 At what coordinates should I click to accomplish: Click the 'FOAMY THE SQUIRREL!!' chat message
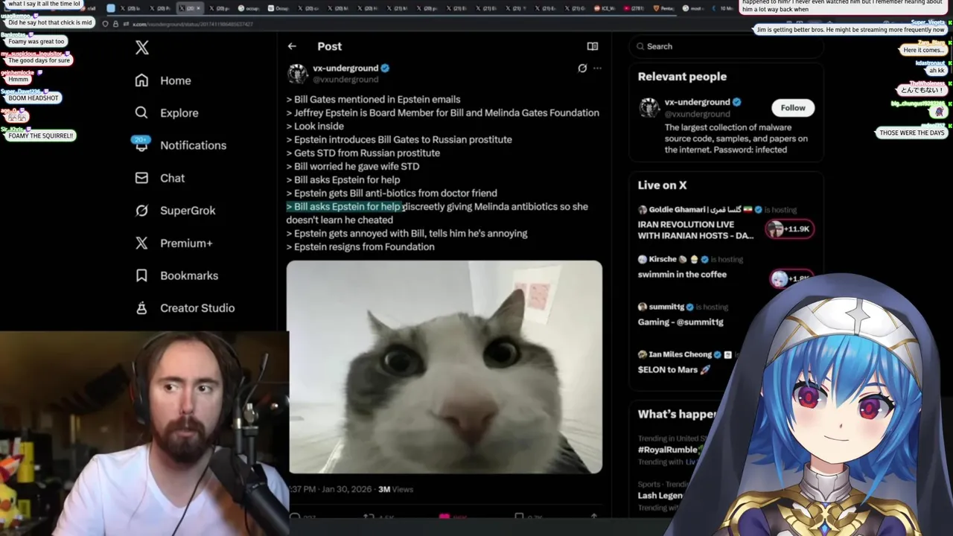point(40,136)
